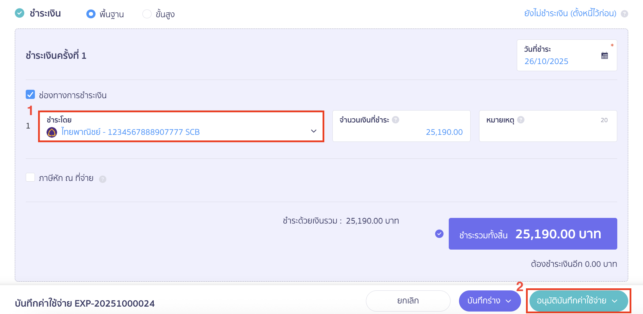Expand the บันทึกร่าง button dropdown arrow
The width and height of the screenshot is (643, 314).
click(x=509, y=301)
